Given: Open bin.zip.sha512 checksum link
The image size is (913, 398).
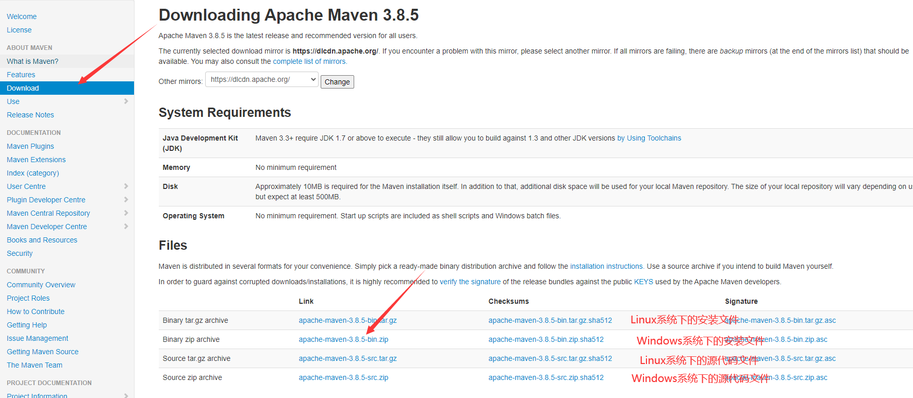Looking at the screenshot, I should (546, 339).
